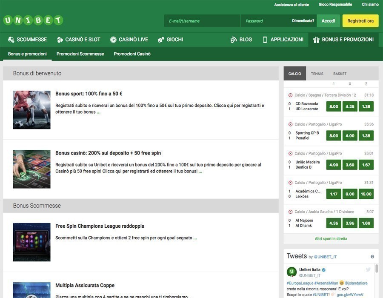Select Bonus e Promozioni in main navigation
The image size is (383, 298).
(343, 40)
